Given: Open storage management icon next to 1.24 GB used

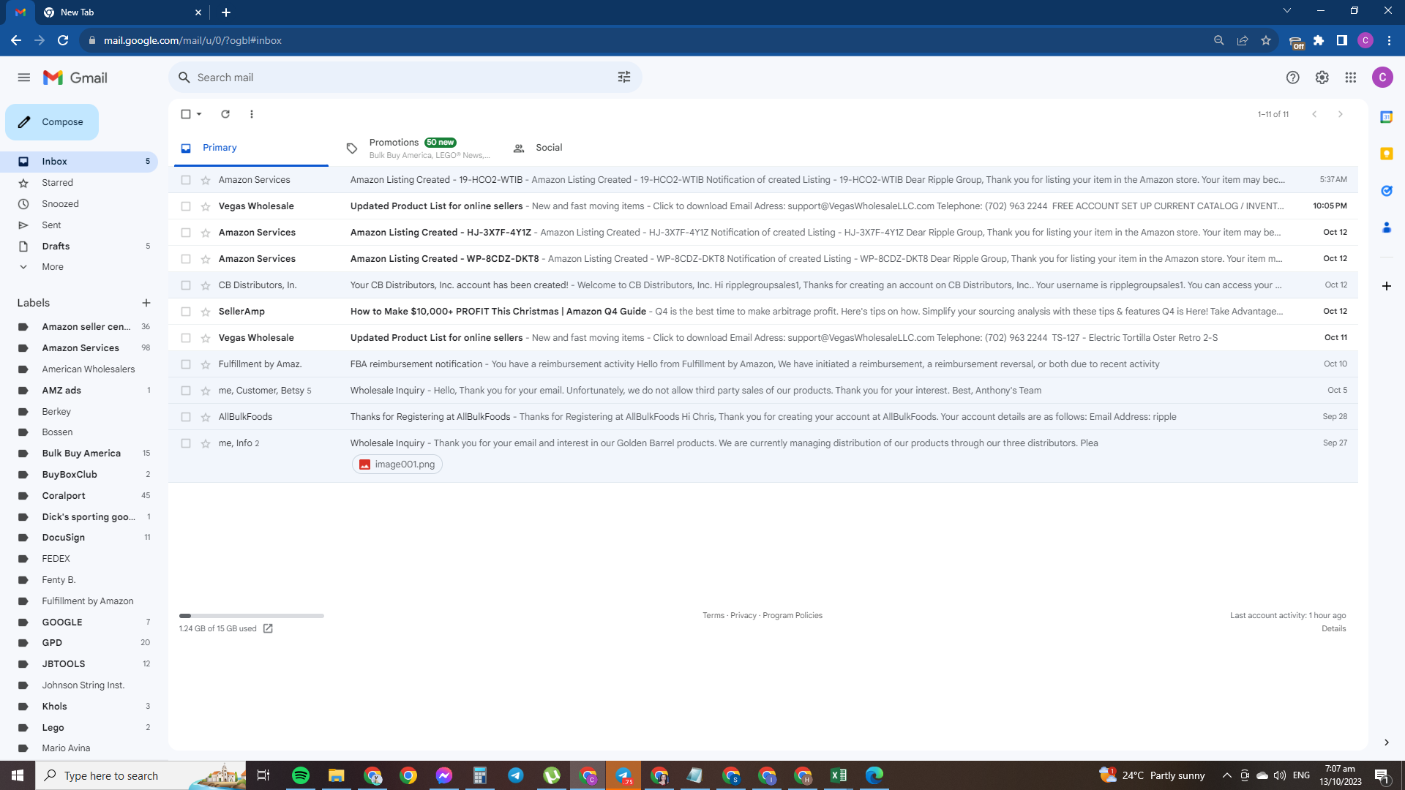Looking at the screenshot, I should (x=268, y=628).
